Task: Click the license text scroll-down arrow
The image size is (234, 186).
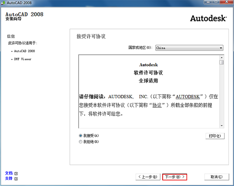Action: [222, 125]
